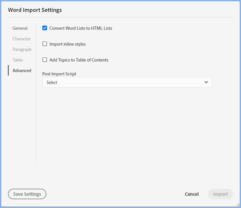241x208 pixels.
Task: Click the 'Select' placeholder text
Action: (x=52, y=82)
